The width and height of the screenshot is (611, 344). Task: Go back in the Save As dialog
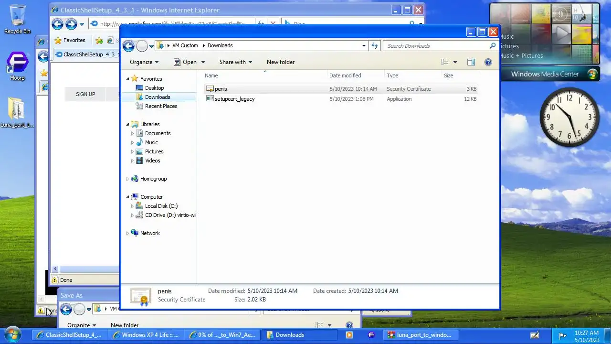[x=66, y=309]
